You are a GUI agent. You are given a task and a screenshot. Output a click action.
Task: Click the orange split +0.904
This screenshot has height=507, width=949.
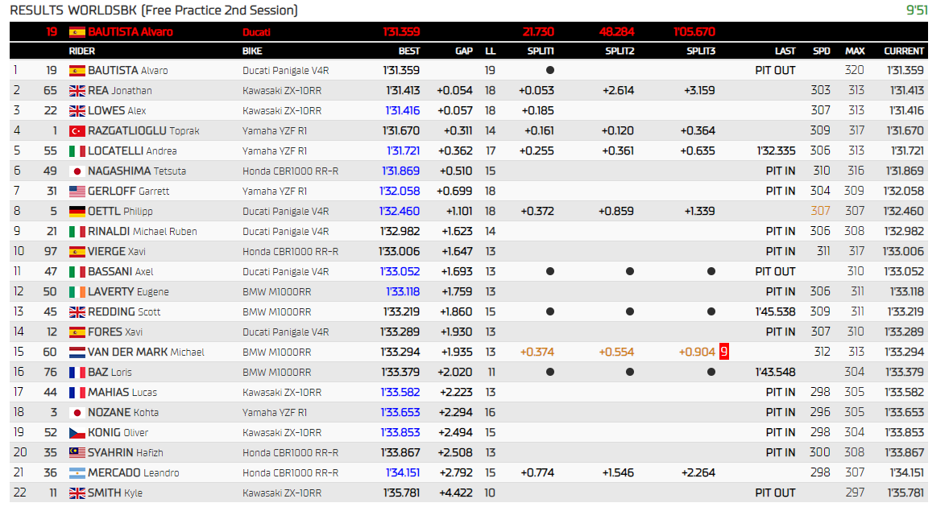tap(697, 352)
